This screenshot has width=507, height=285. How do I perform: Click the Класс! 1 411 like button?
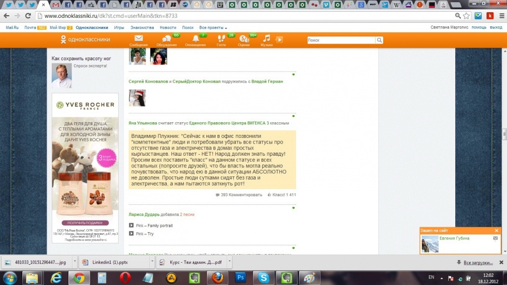(x=281, y=195)
